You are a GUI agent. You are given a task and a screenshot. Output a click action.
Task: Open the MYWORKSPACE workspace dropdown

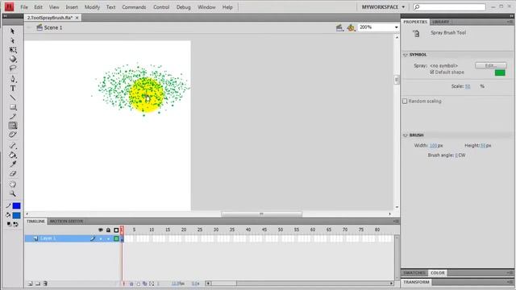coord(384,7)
